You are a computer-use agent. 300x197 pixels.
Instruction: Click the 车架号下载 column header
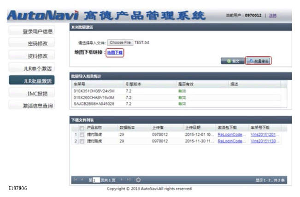tap(265, 128)
